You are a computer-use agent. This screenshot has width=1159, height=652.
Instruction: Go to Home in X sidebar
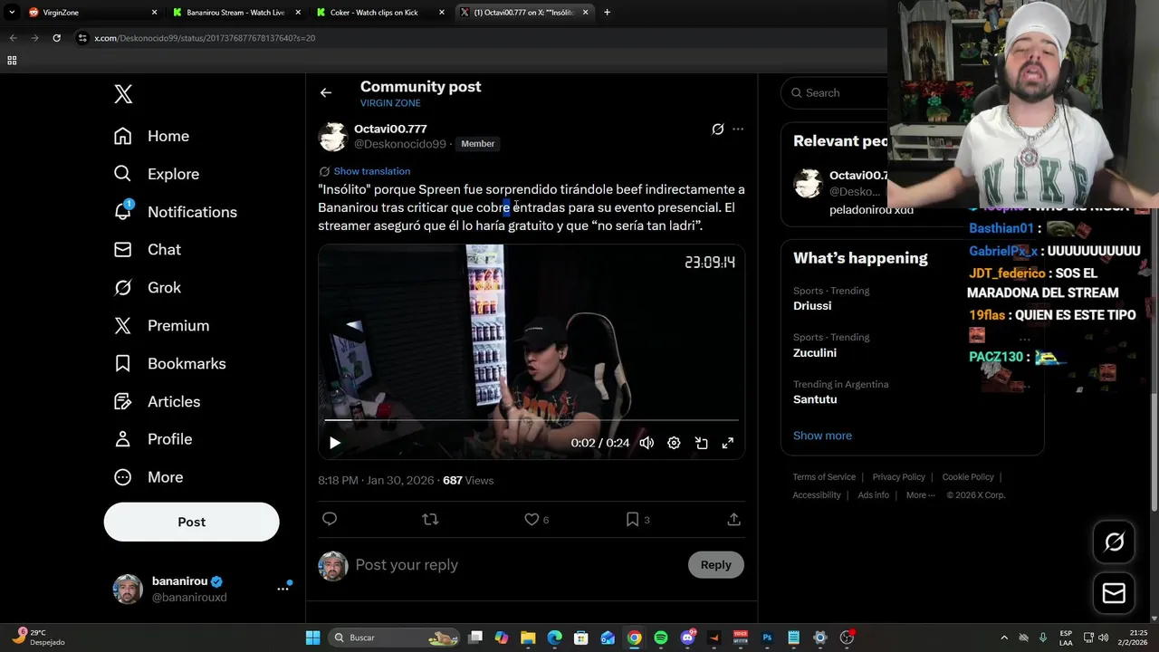(151, 136)
